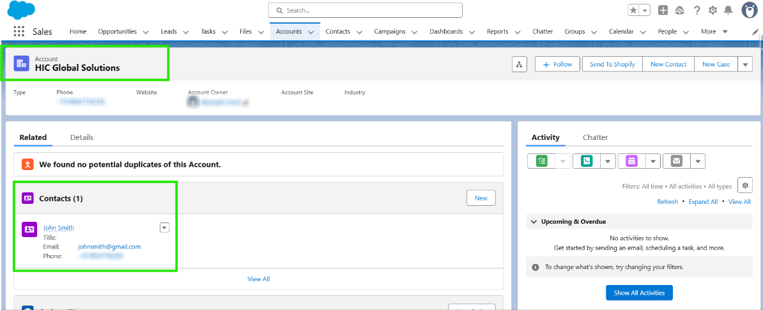Click the Follow button
763x310 pixels.
pyautogui.click(x=558, y=65)
